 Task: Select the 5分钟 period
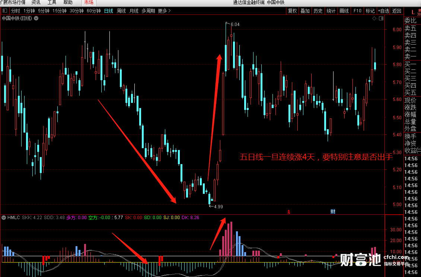tap(44, 11)
